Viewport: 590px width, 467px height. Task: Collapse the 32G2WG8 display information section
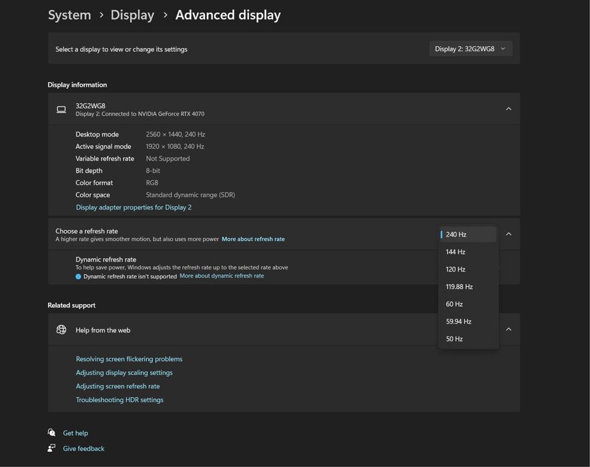(509, 109)
